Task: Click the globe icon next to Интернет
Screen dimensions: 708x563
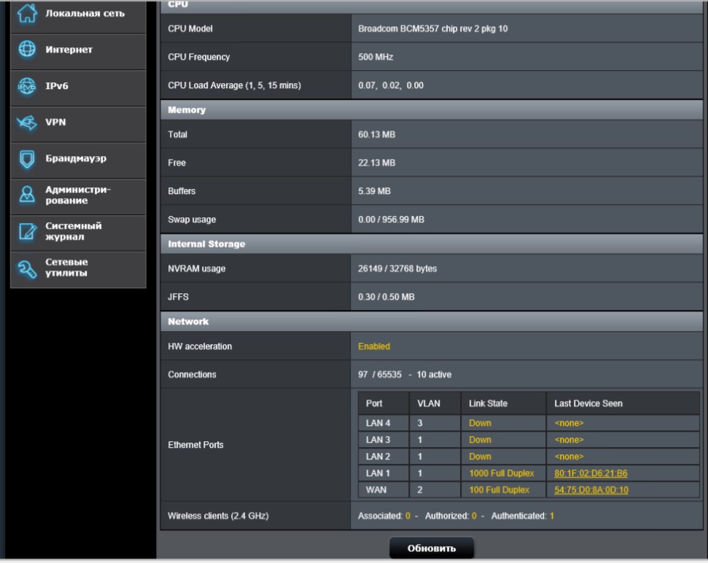Action: 26,50
